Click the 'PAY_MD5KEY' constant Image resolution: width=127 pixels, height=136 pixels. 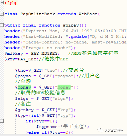point(44,53)
